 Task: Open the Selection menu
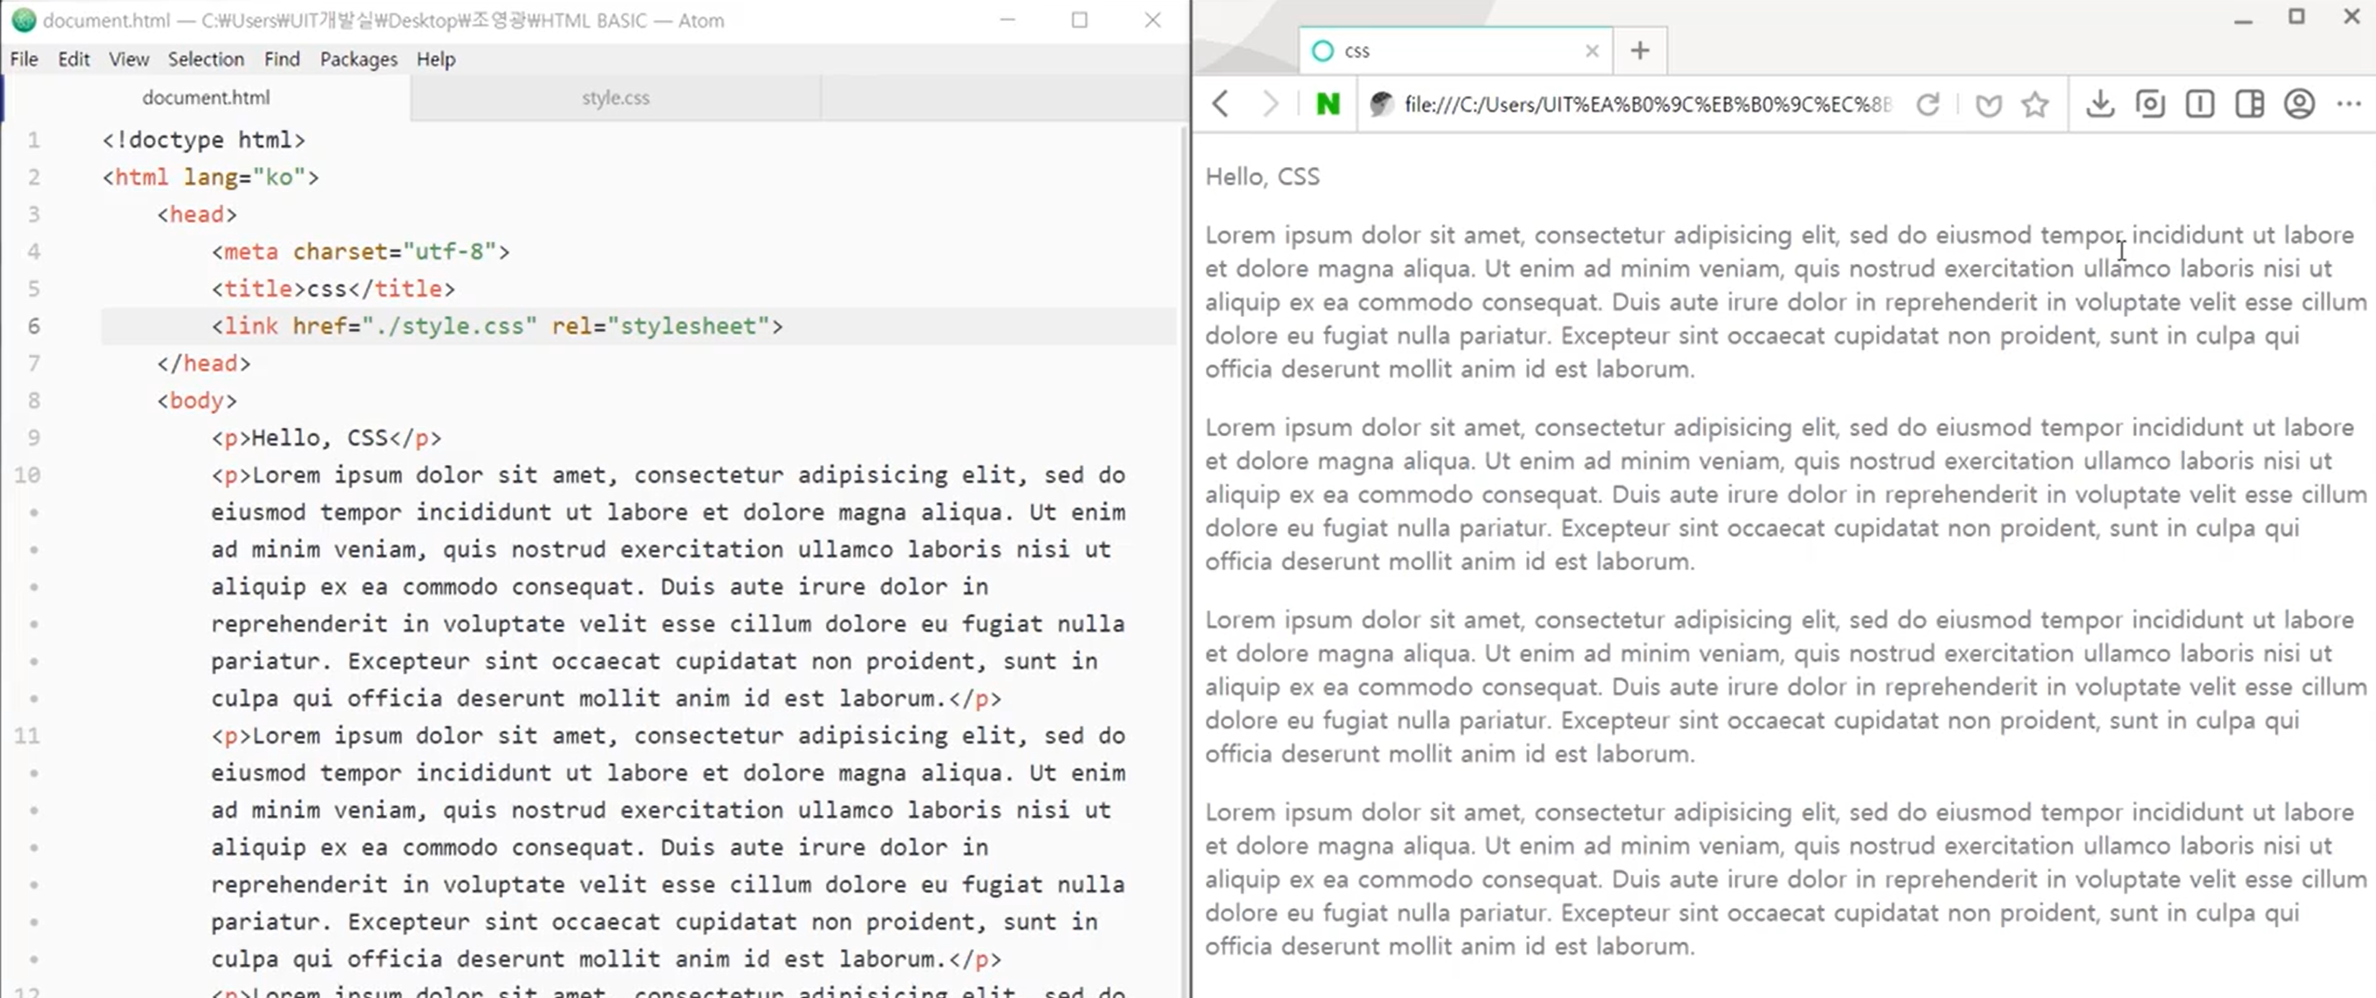point(206,59)
